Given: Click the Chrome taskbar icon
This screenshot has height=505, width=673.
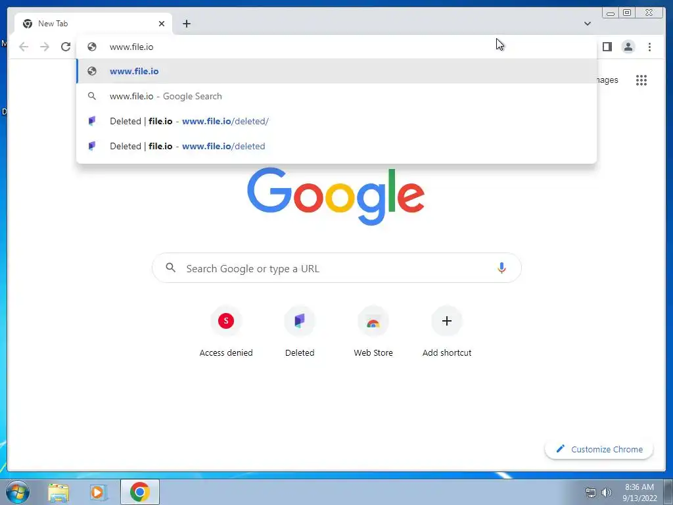Looking at the screenshot, I should click(140, 492).
